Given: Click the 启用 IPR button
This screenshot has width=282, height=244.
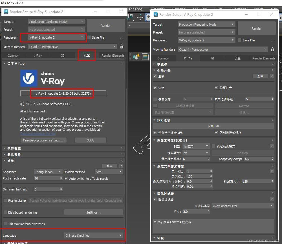Looking at the screenshot, I should point(213,126).
